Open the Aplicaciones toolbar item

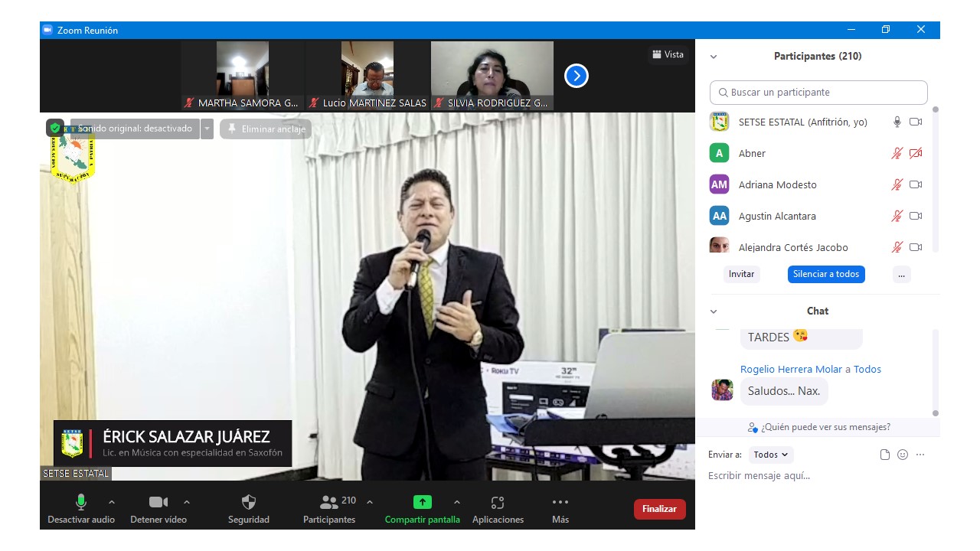coord(498,509)
